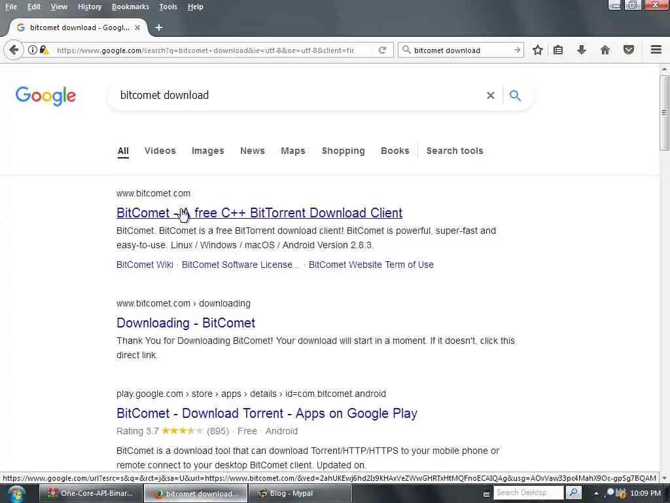Image resolution: width=670 pixels, height=503 pixels.
Task: Open the Windows Start orb
Action: [16, 494]
